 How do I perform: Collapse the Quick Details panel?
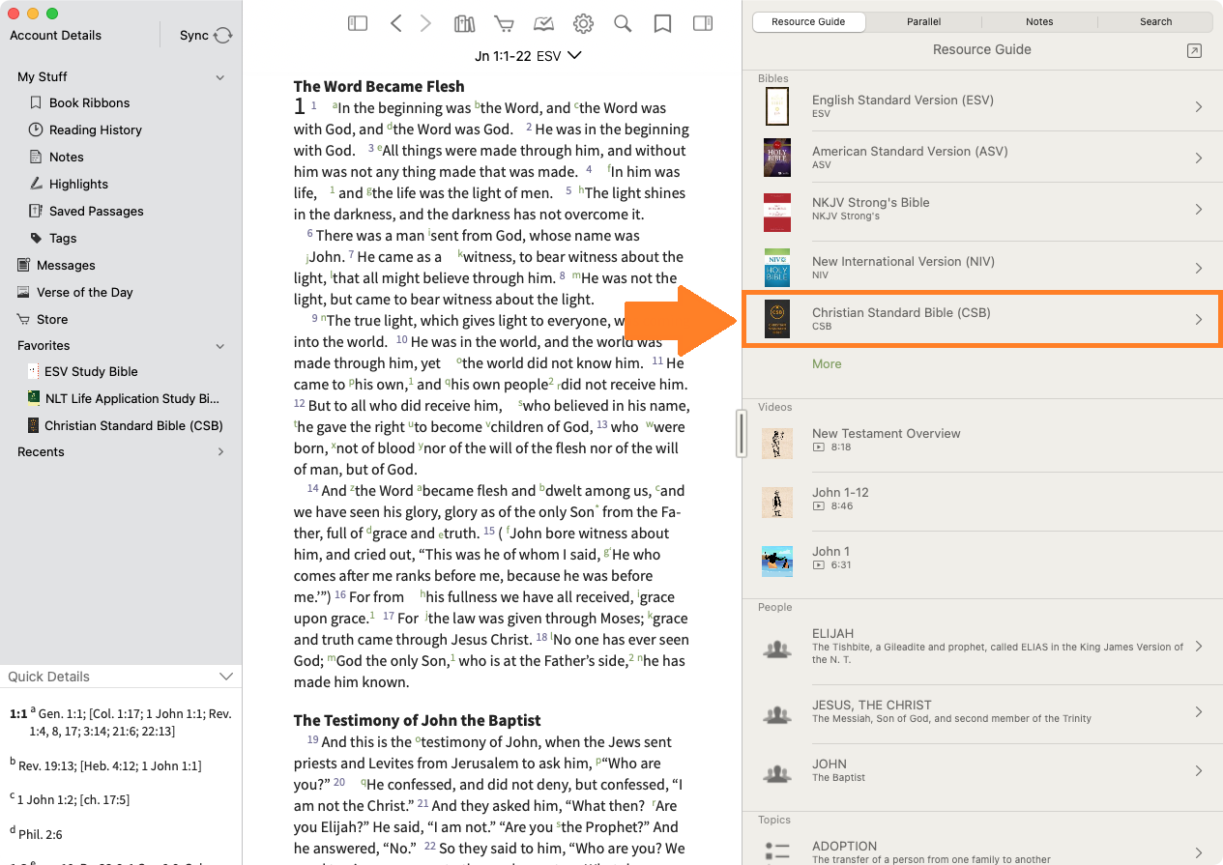[x=226, y=677]
